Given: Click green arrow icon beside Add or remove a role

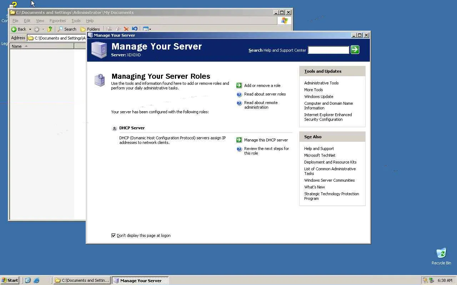Looking at the screenshot, I should tap(239, 85).
